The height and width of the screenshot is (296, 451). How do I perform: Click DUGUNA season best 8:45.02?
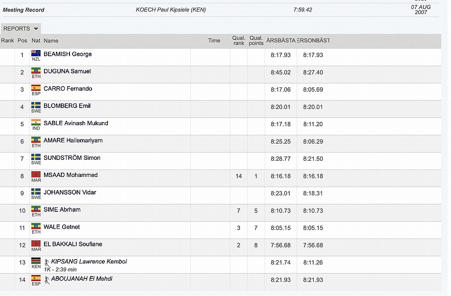(x=281, y=72)
